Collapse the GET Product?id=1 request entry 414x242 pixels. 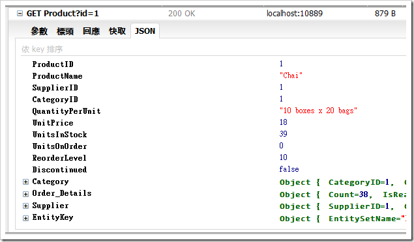20,14
